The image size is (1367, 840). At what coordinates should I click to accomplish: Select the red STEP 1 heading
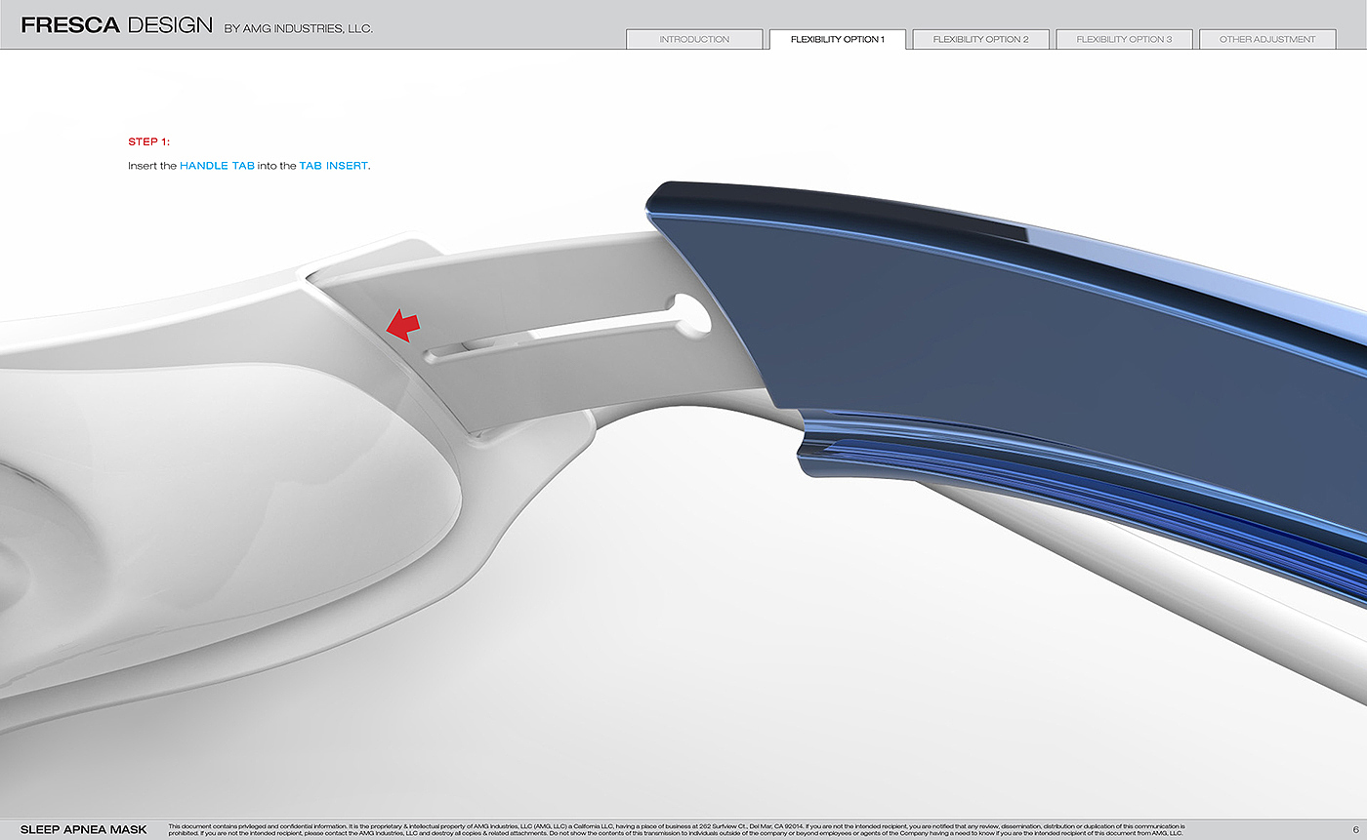coord(148,141)
